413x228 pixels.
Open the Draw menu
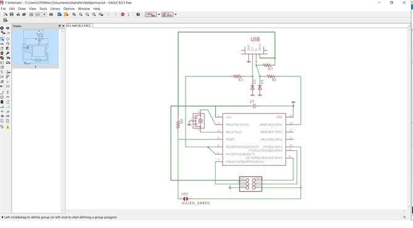(22, 9)
